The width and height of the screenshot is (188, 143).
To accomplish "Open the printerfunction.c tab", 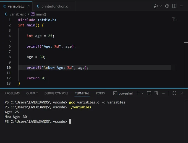I will tap(54, 6).
